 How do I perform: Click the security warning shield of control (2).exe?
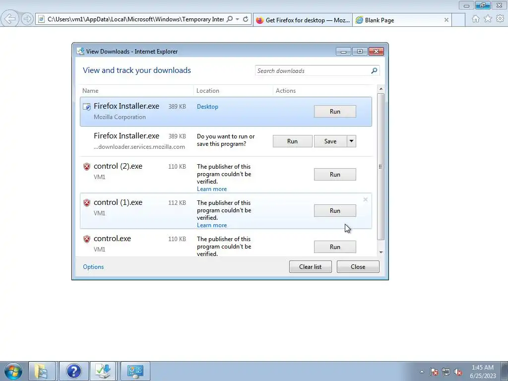pos(86,167)
